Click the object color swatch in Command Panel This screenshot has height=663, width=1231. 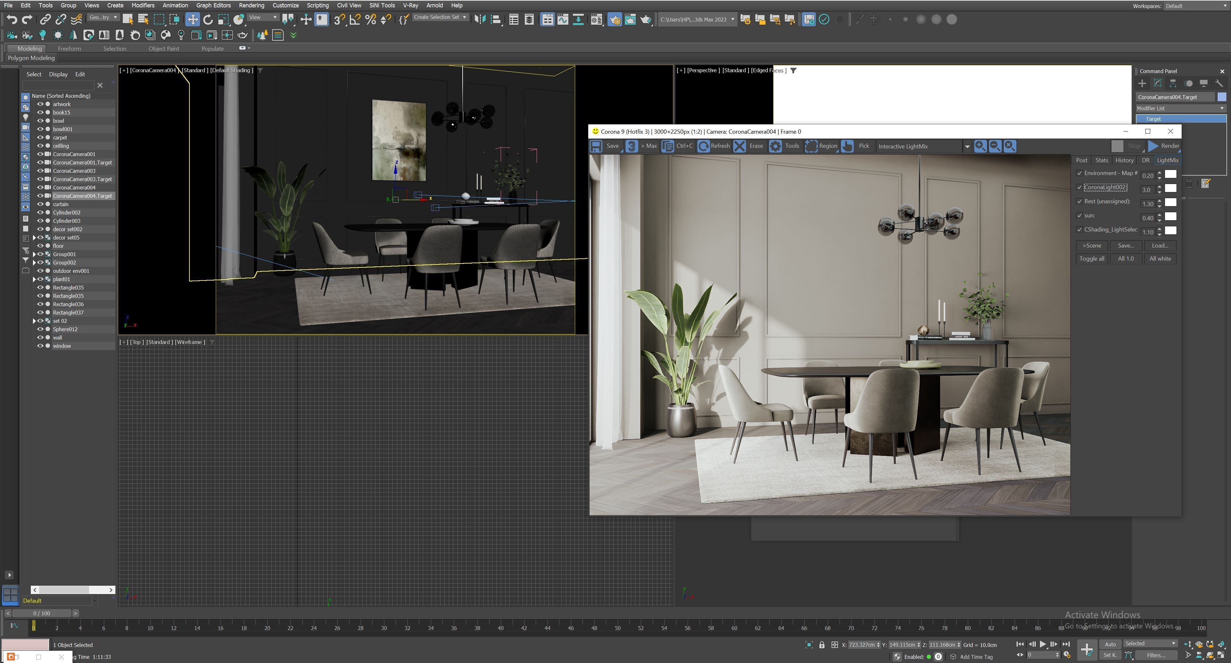[x=1221, y=97]
